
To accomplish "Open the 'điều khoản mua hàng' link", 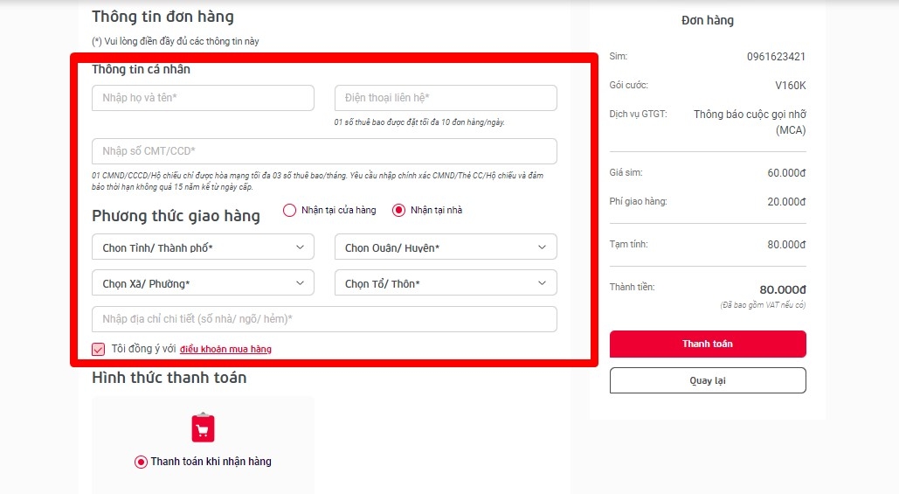I will 226,349.
